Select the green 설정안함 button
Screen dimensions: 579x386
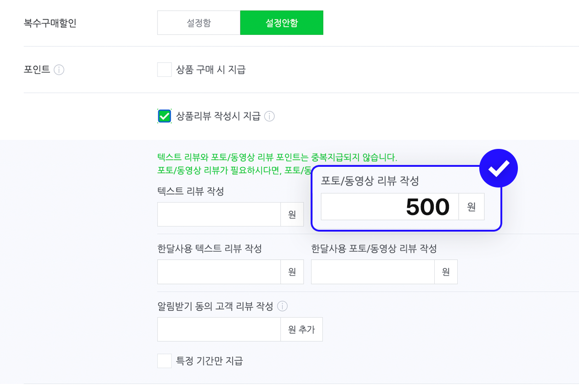[281, 23]
